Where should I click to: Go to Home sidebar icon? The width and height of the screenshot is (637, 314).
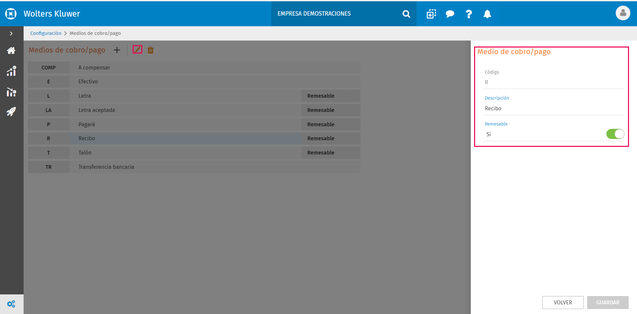[x=11, y=51]
